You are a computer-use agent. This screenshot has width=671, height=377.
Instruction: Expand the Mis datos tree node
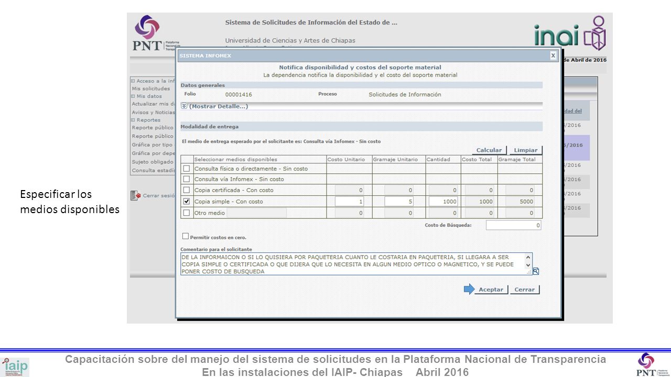click(133, 96)
